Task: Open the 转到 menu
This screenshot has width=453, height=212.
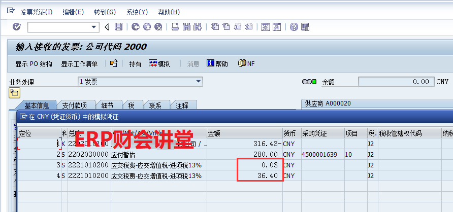Action: [x=105, y=12]
